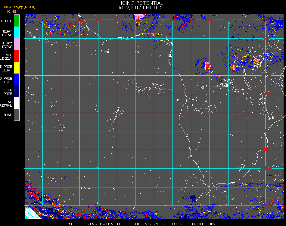Click the '5E' longitude label
The height and width of the screenshot is (226, 286).
point(156,20)
